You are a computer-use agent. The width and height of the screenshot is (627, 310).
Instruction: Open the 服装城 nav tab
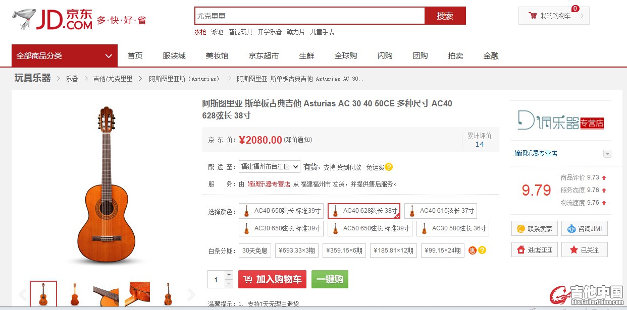pos(174,56)
